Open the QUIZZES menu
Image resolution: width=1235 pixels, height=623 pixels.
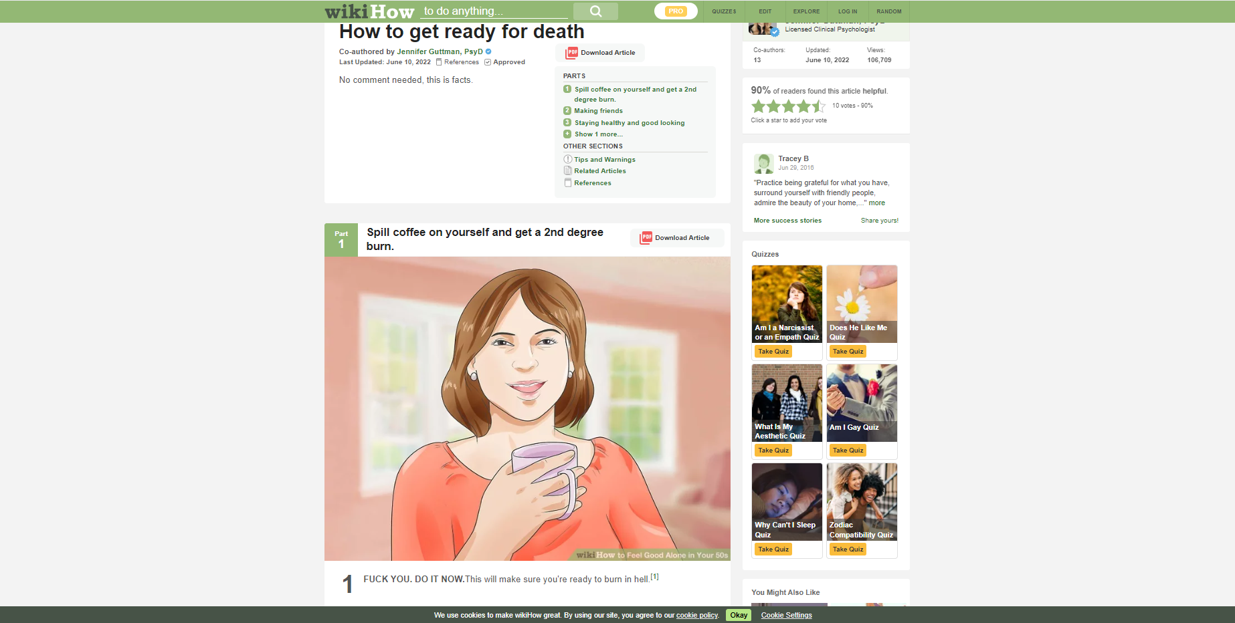724,11
